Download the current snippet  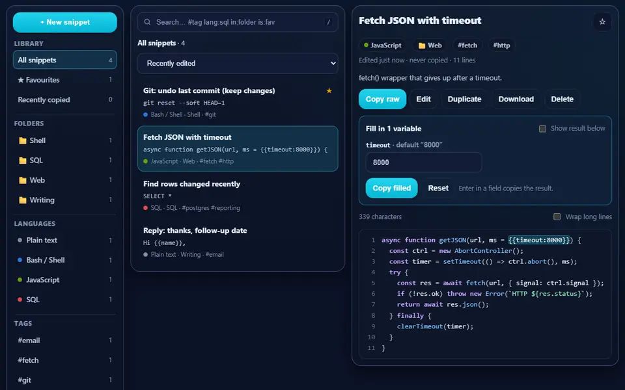click(516, 99)
